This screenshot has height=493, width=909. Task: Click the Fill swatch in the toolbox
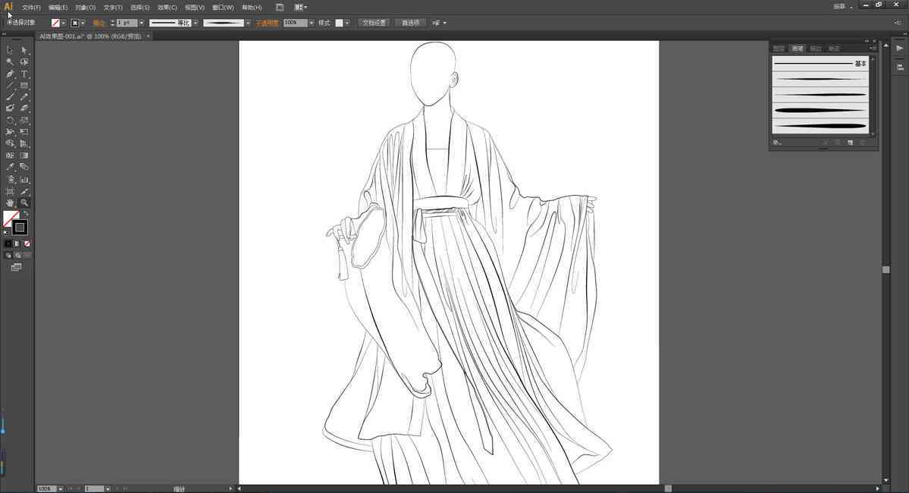[x=8, y=217]
